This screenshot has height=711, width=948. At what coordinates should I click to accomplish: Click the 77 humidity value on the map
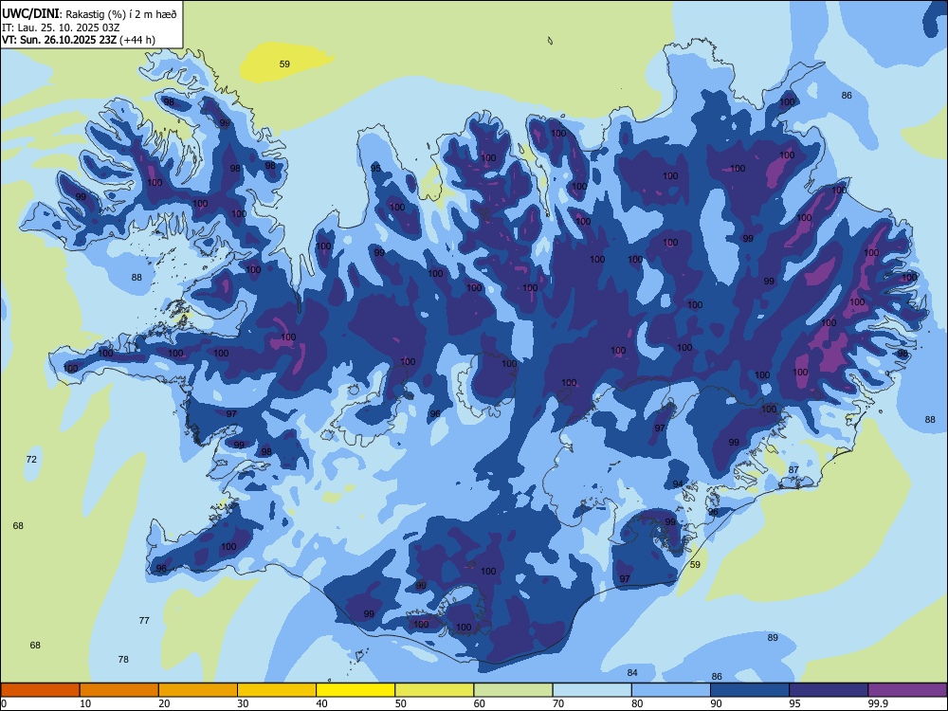pyautogui.click(x=144, y=620)
